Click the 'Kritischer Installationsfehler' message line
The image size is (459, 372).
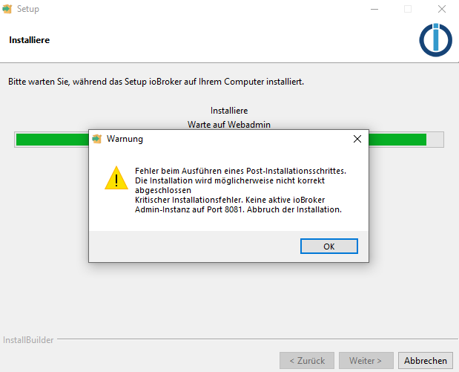230,200
